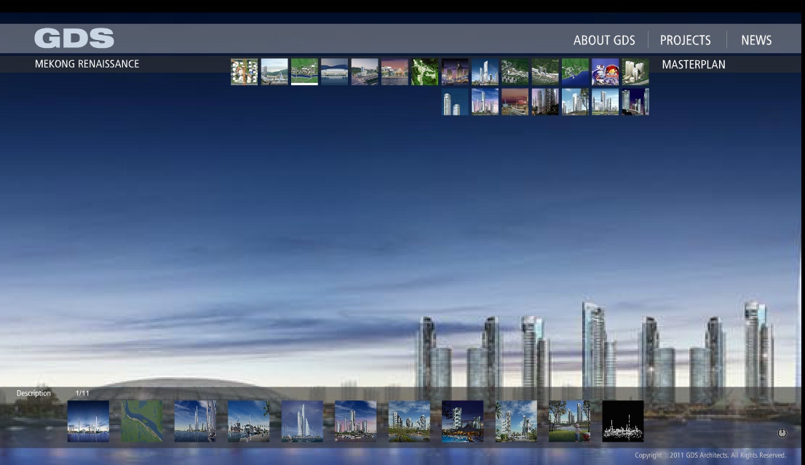This screenshot has width=805, height=465.
Task: Go to the NEWS section
Action: [x=756, y=40]
